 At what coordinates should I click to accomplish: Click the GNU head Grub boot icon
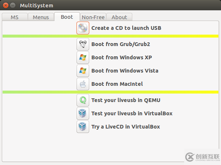(x=83, y=44)
